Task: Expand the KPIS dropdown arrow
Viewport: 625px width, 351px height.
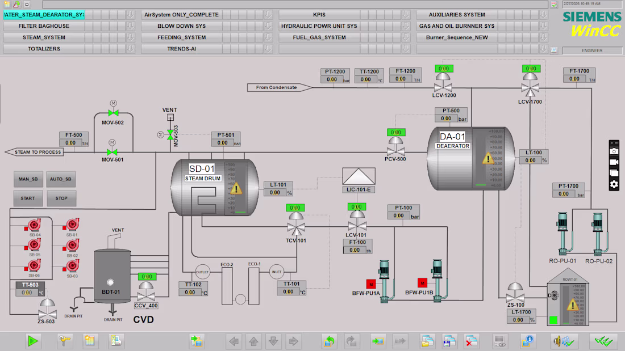Action: coord(406,15)
